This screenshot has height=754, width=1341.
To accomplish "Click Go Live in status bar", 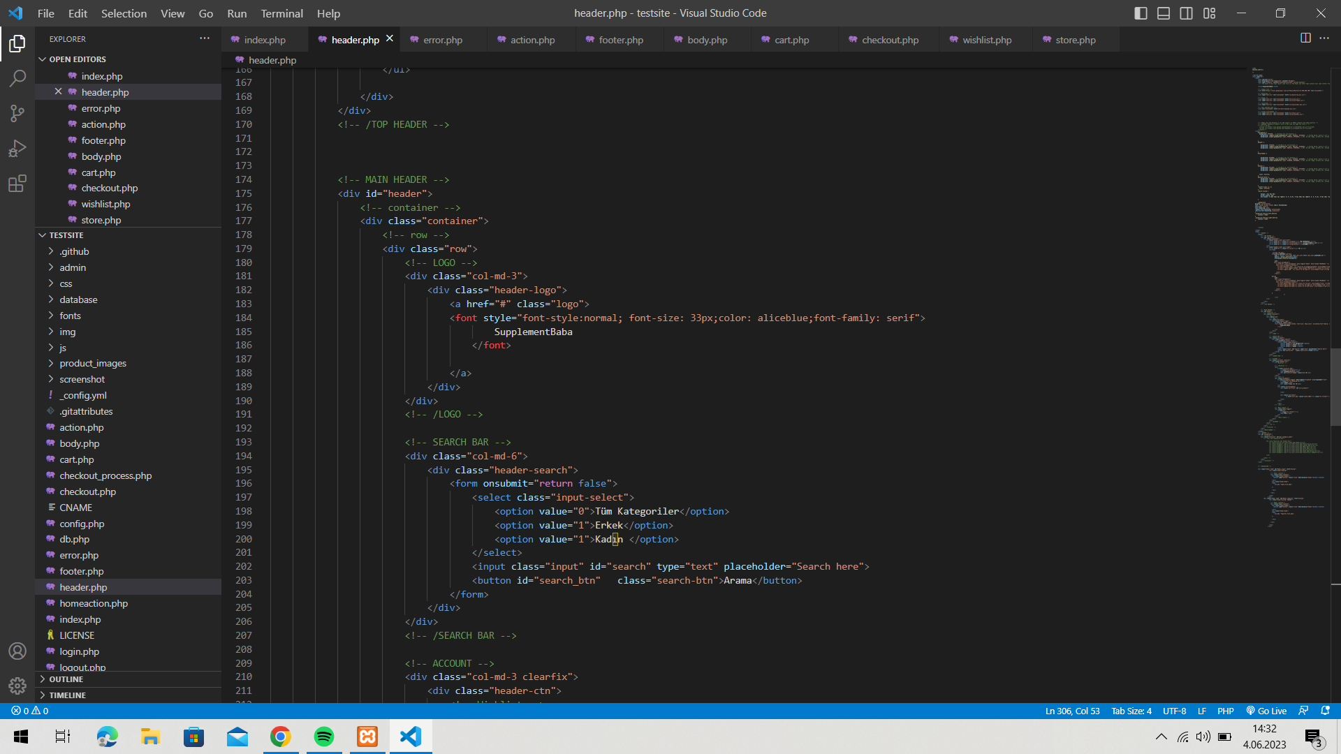I will coord(1266,711).
